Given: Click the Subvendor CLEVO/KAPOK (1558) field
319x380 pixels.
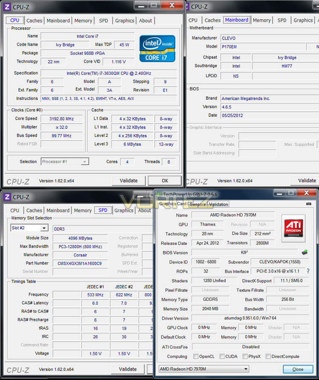Looking at the screenshot, I should coord(280,262).
